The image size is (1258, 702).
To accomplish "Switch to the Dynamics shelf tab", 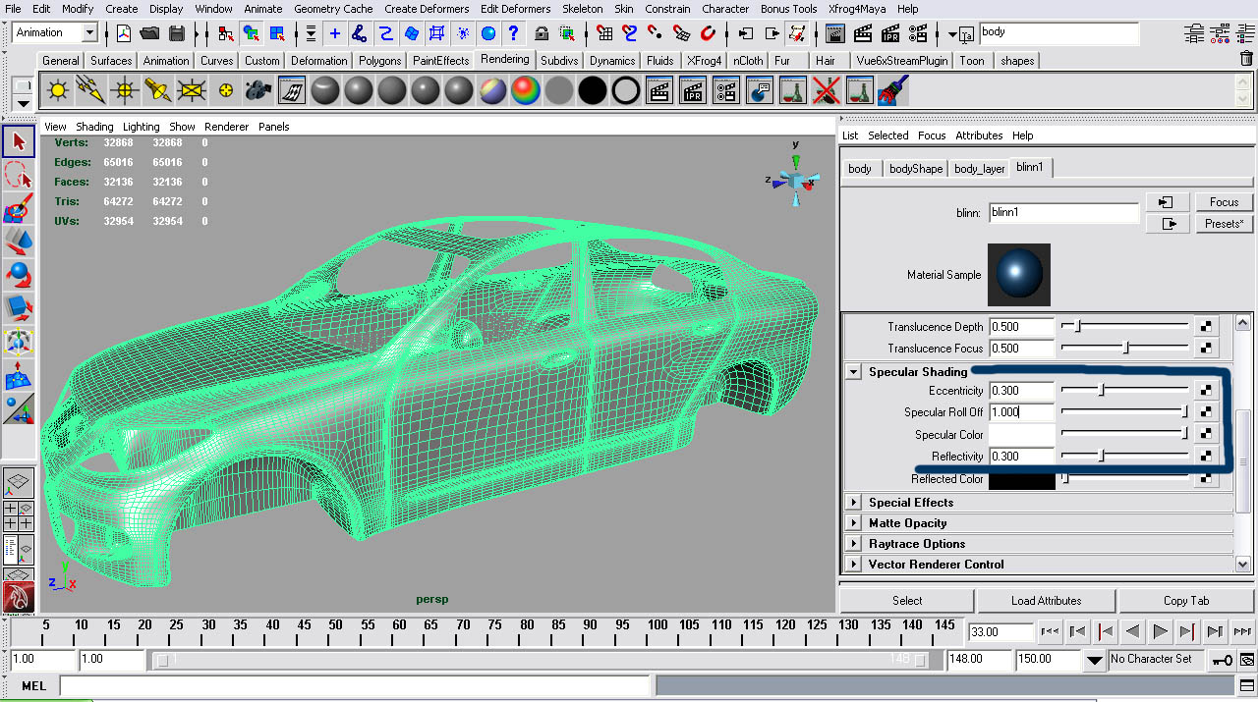I will point(612,60).
